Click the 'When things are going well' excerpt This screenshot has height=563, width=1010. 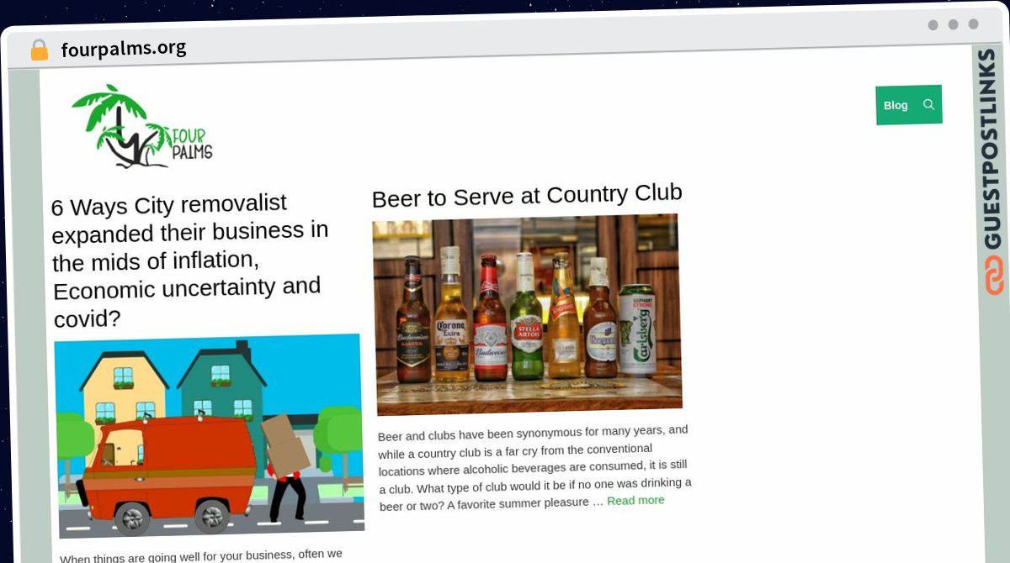tap(202, 555)
